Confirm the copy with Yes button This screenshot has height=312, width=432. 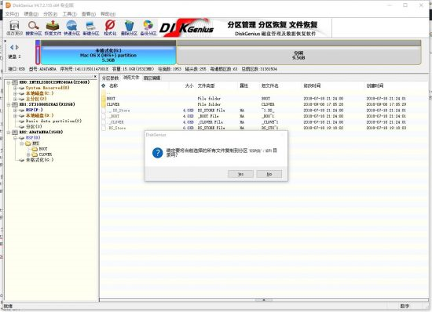[x=240, y=174]
